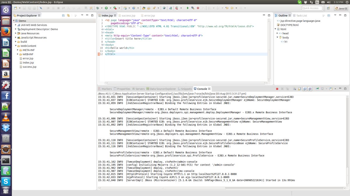350x196 pixels.
Task: Collapse all in Project Explorer
Action: [x=63, y=15]
